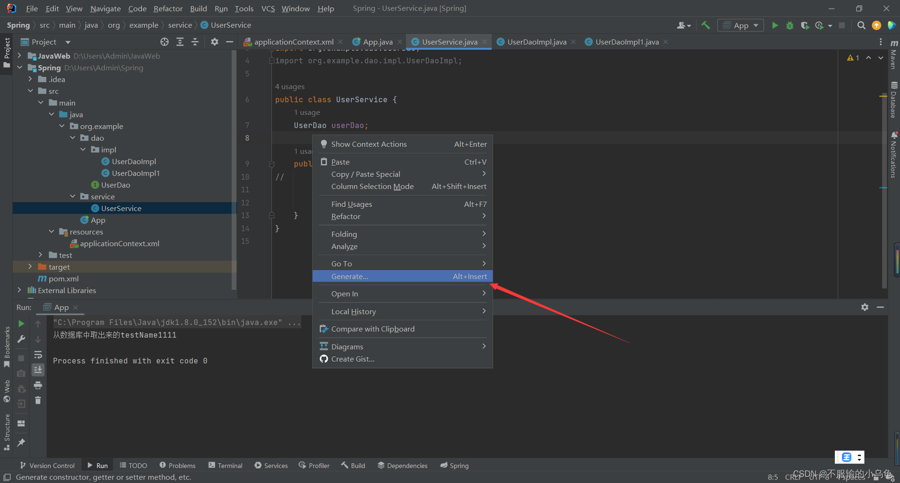Open Run panel gear options
The image size is (900, 483).
coord(865,307)
